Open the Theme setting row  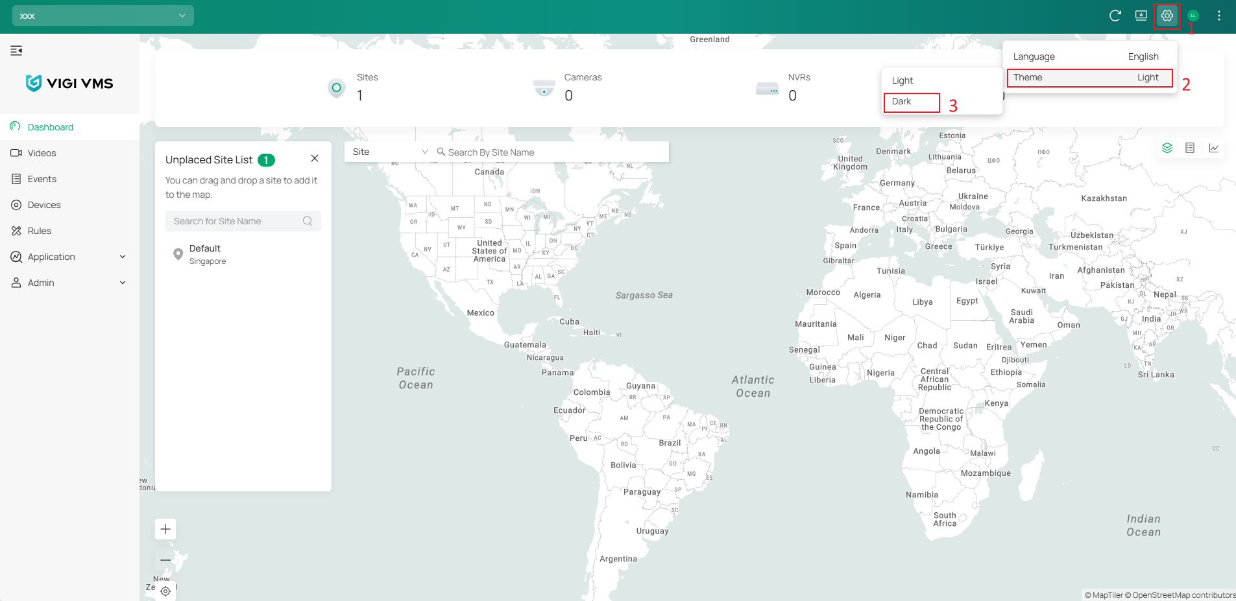(1089, 77)
